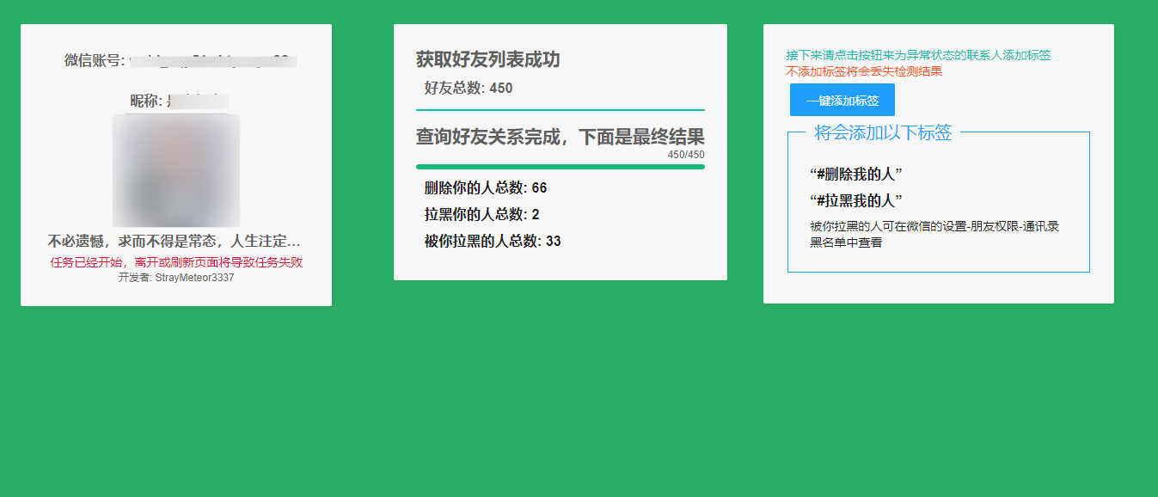Click the “#拉黑我的人” tag label
This screenshot has width=1158, height=497.
(x=855, y=201)
